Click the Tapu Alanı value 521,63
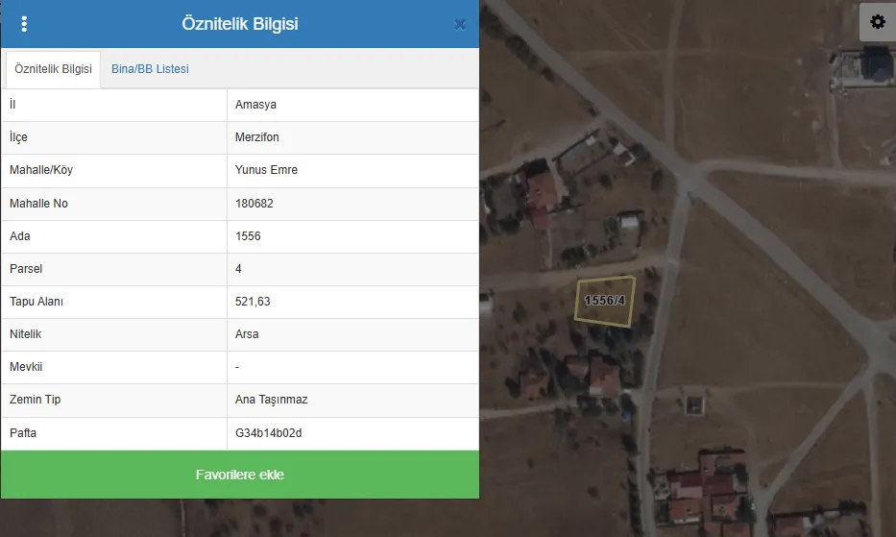Image resolution: width=896 pixels, height=537 pixels. pyautogui.click(x=252, y=302)
